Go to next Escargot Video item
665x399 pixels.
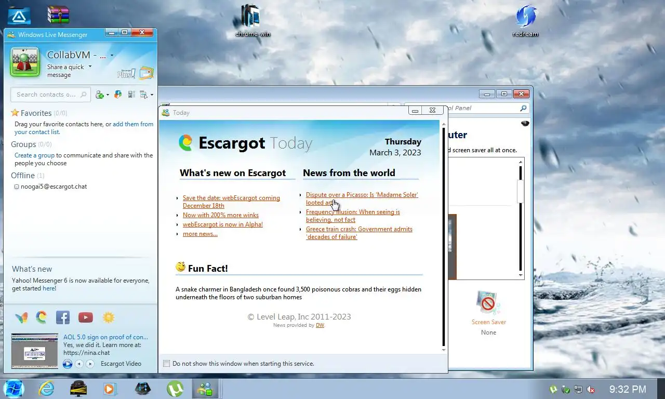pyautogui.click(x=90, y=364)
